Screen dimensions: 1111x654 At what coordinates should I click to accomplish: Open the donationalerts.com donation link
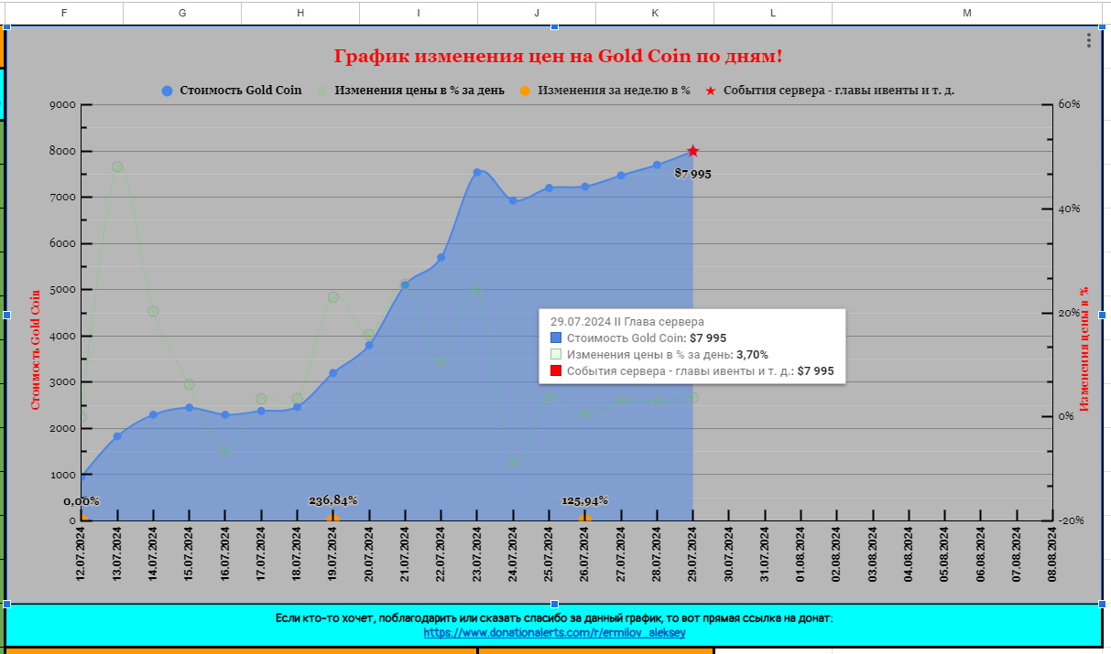[x=553, y=632]
